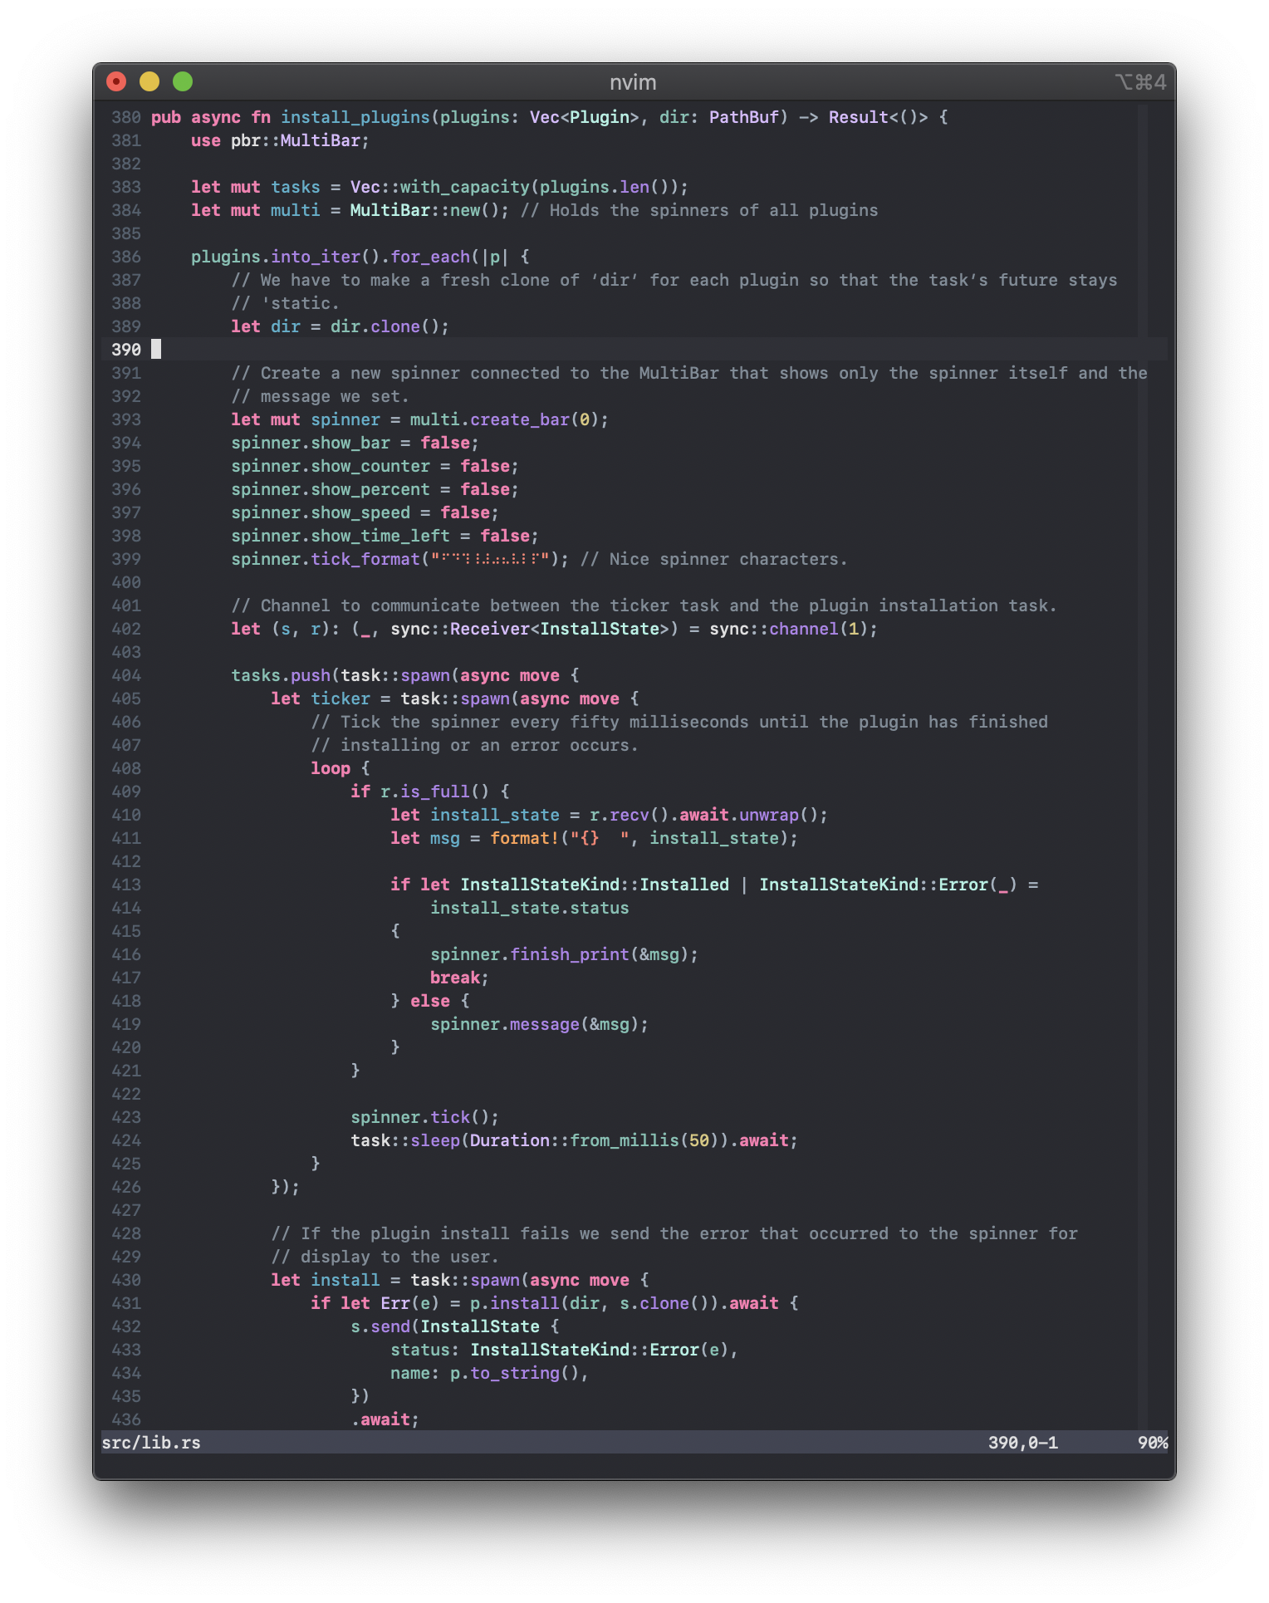Click 'spinner.show_percent' on line 396
1269x1603 pixels.
click(x=331, y=489)
